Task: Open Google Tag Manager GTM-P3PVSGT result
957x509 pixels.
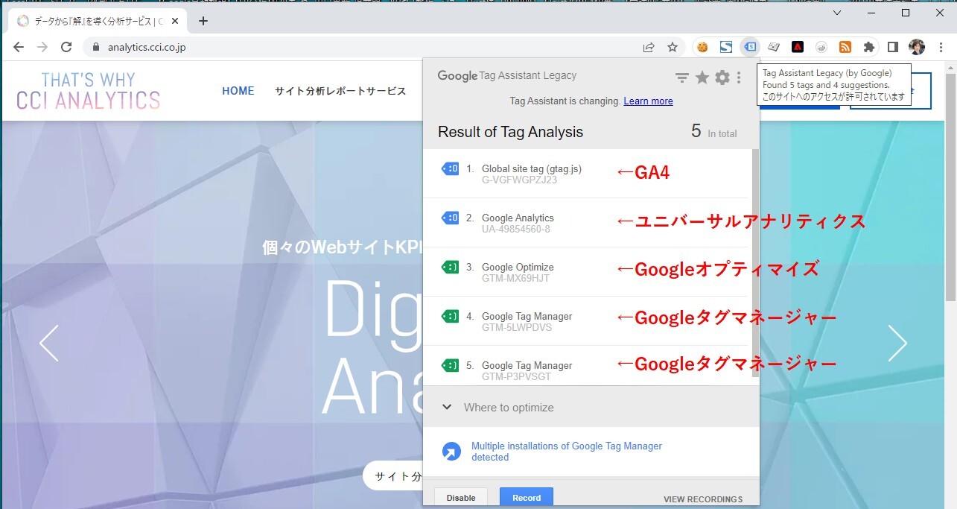Action: pos(586,365)
